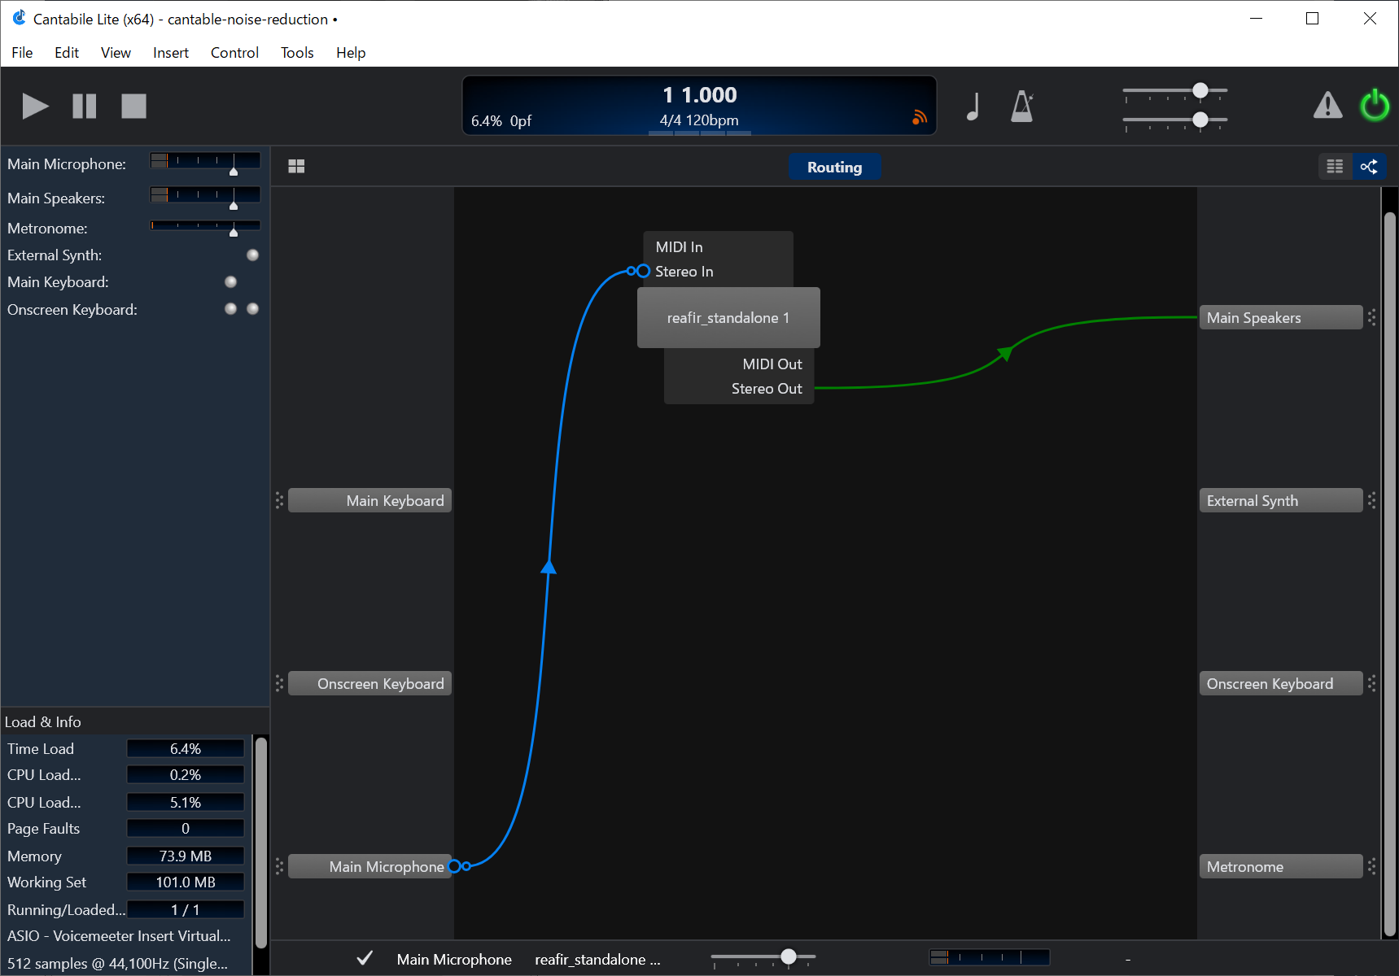Viewport: 1399px width, 976px height.
Task: Adjust the route gain slider in bottom bar
Action: tap(788, 957)
